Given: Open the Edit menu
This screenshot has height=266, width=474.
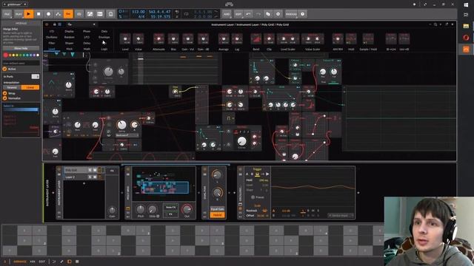Looking at the screenshot, I should click(x=238, y=14).
